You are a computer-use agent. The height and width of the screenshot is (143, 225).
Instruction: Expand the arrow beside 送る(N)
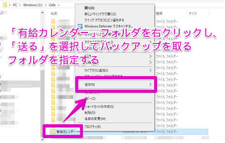tap(150, 85)
